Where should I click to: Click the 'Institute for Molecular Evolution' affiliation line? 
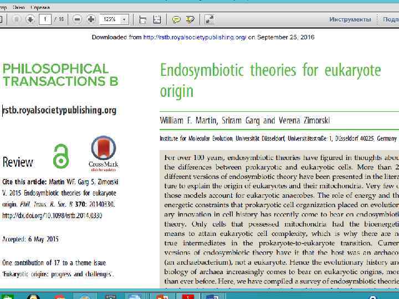278,138
